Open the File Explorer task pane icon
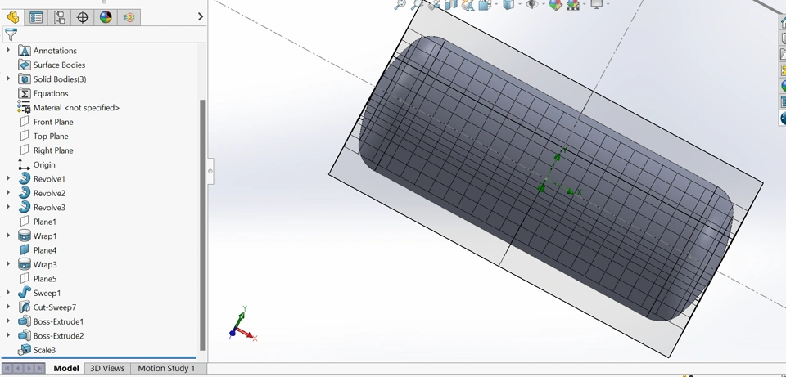Viewport: 786px width, 377px height. (x=782, y=54)
